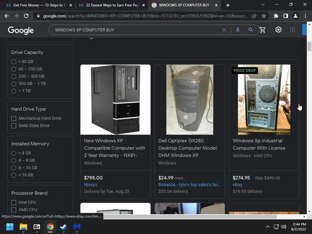Open the Chrome extensions puzzle icon
This screenshot has height=234, width=312.
point(276,16)
